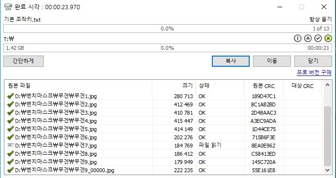Click the pause icon near T:₩
336x178 pixels.
pos(297,39)
